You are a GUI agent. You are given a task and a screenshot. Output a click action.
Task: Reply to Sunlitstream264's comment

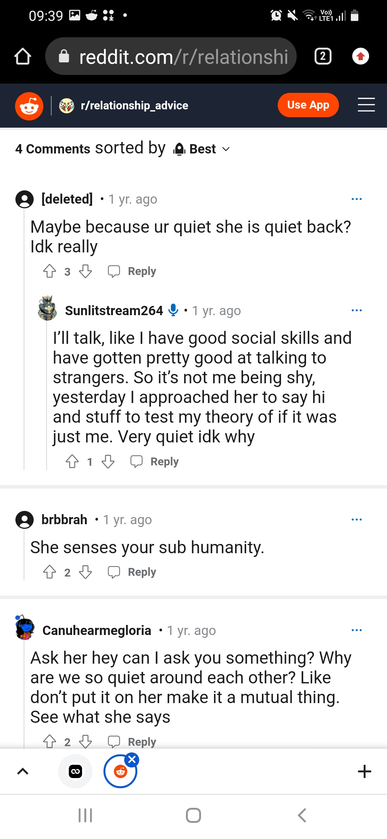pyautogui.click(x=155, y=462)
